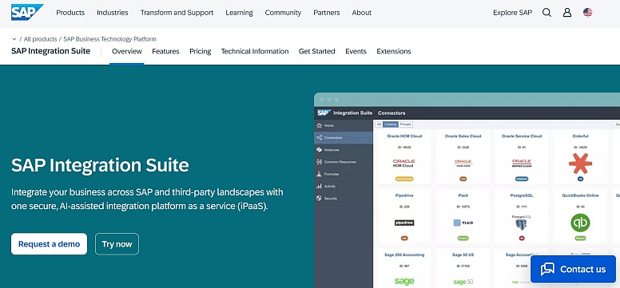The image size is (620, 288).
Task: Open the Community menu
Action: (283, 13)
